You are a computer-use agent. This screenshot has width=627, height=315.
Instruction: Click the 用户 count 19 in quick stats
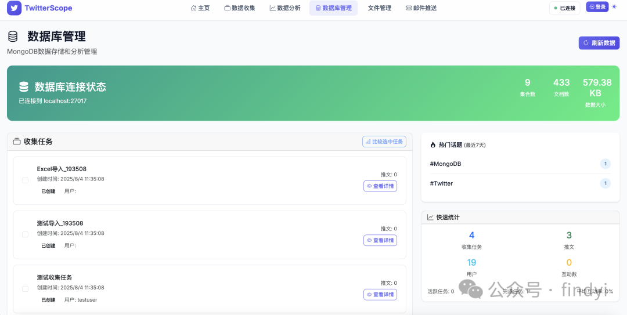[472, 263]
